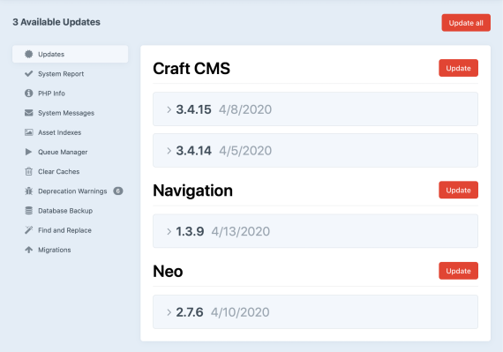Update the Navigation plugin
Image resolution: width=503 pixels, height=352 pixels.
pyautogui.click(x=458, y=190)
